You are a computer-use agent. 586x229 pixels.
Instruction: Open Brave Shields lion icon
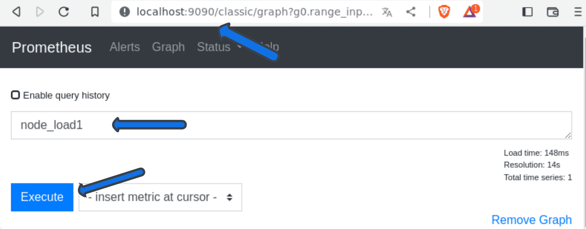click(444, 12)
